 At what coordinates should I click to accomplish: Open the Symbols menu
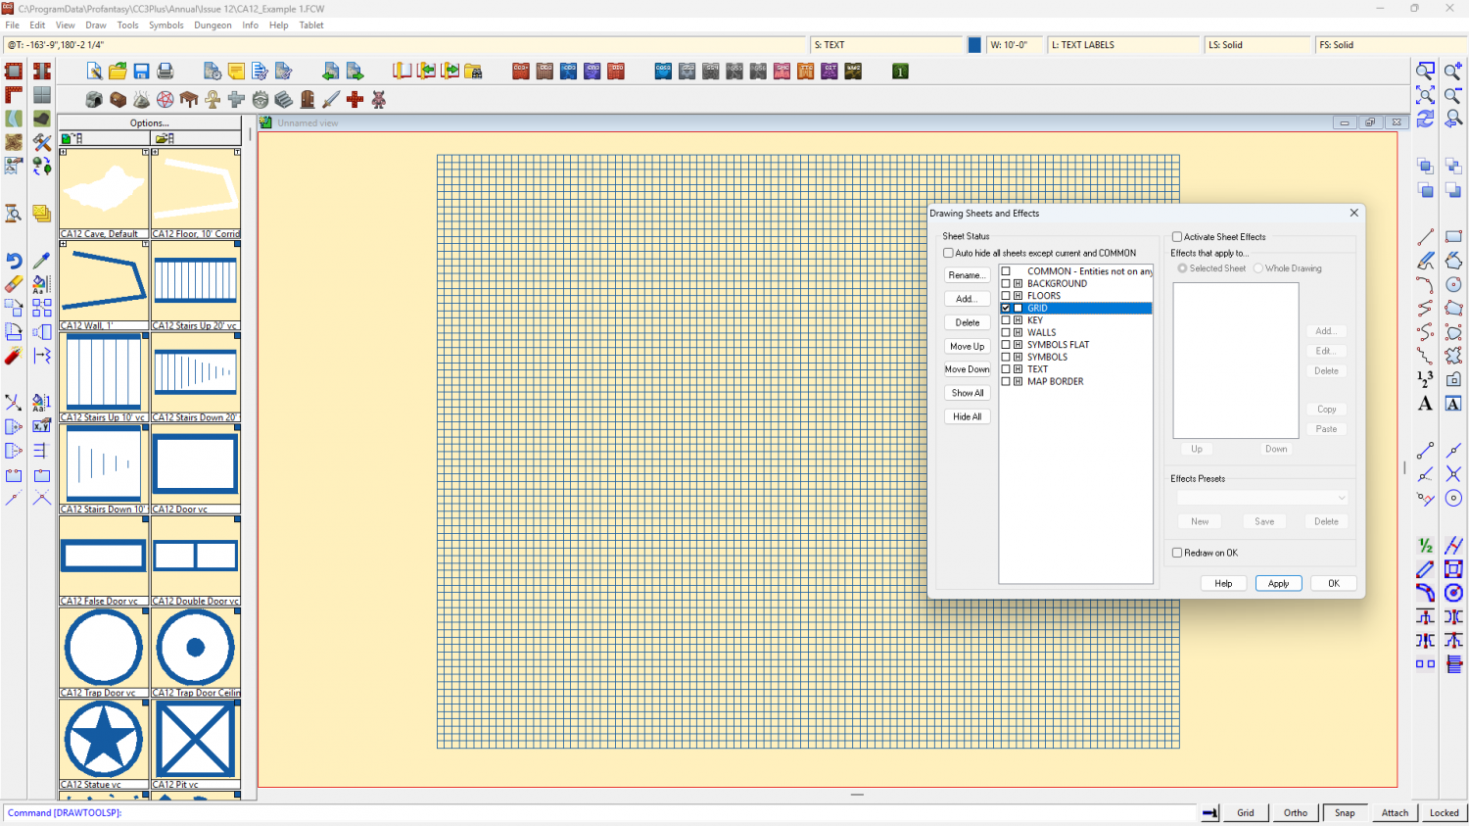coord(166,25)
